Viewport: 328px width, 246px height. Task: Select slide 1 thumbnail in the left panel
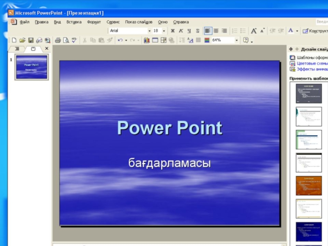[32, 67]
